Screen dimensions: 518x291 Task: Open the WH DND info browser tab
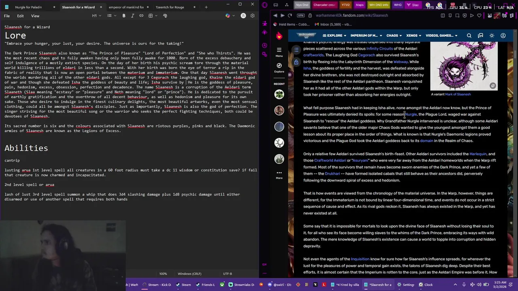coord(379,5)
